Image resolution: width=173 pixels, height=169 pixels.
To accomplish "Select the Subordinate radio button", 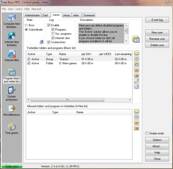I will [26, 30].
